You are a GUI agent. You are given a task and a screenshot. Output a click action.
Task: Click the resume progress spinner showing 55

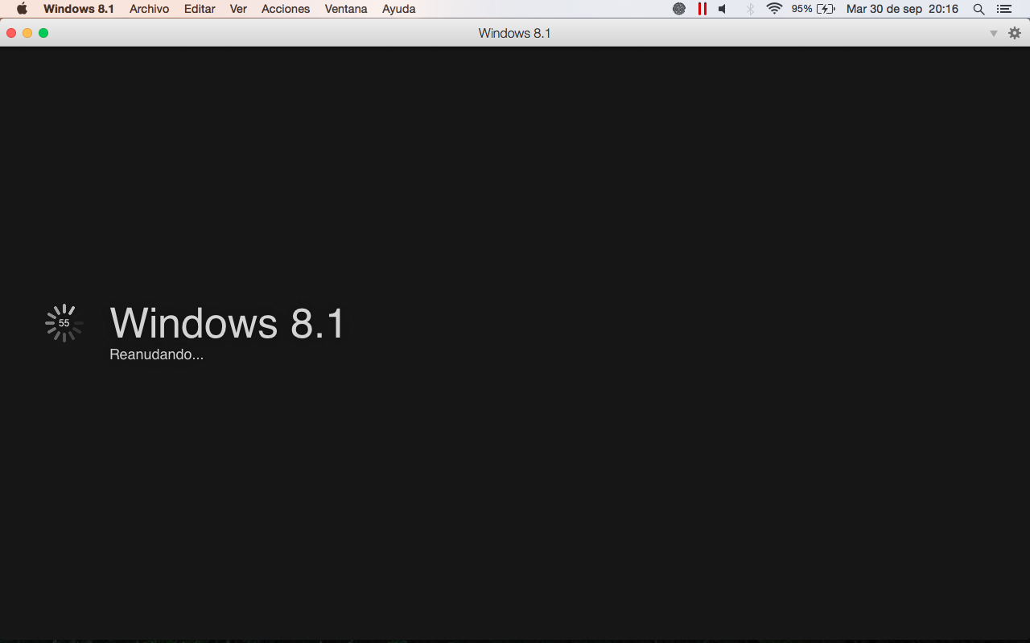click(x=64, y=323)
